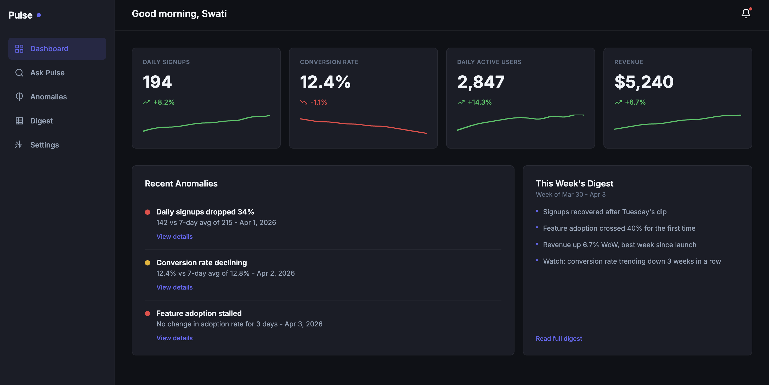Click the Anomalies icon in the sidebar
Screen dimensions: 769x385
coord(19,97)
